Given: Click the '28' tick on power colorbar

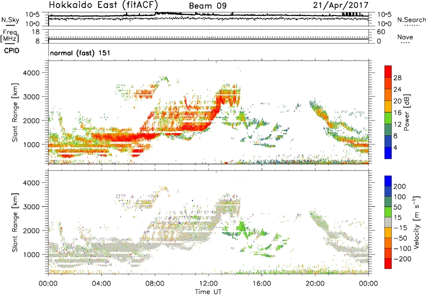Looking at the screenshot, I should click(397, 78).
